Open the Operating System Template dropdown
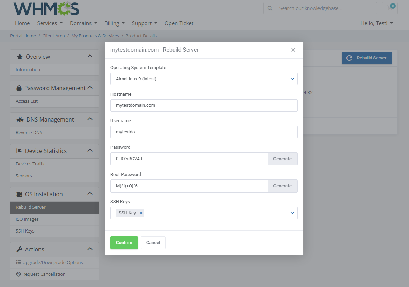 click(204, 79)
